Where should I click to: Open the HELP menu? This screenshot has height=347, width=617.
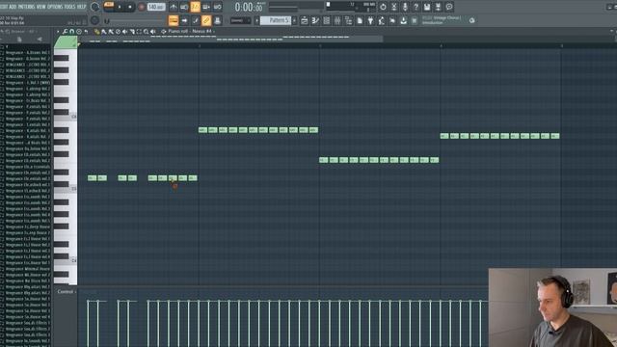81,7
